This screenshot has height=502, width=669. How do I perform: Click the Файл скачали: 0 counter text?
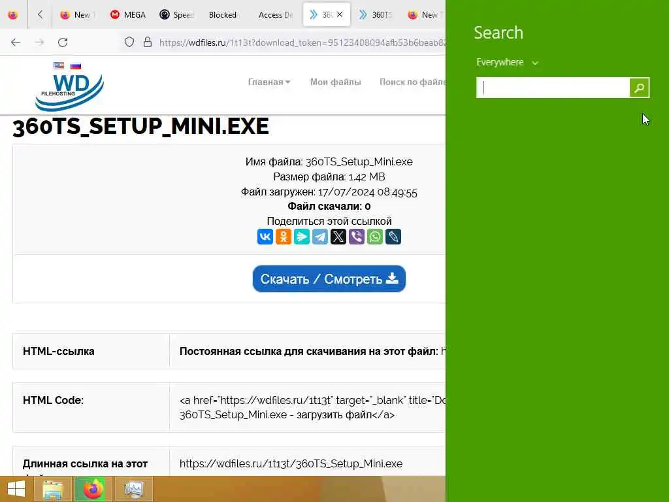pyautogui.click(x=329, y=207)
